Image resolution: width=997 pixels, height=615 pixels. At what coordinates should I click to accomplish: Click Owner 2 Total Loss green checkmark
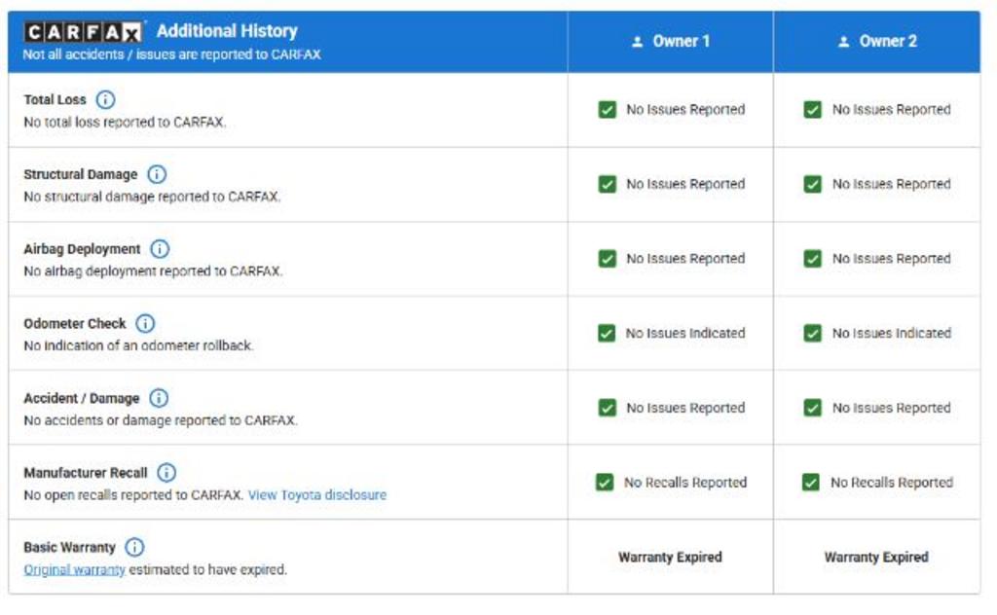coord(813,110)
